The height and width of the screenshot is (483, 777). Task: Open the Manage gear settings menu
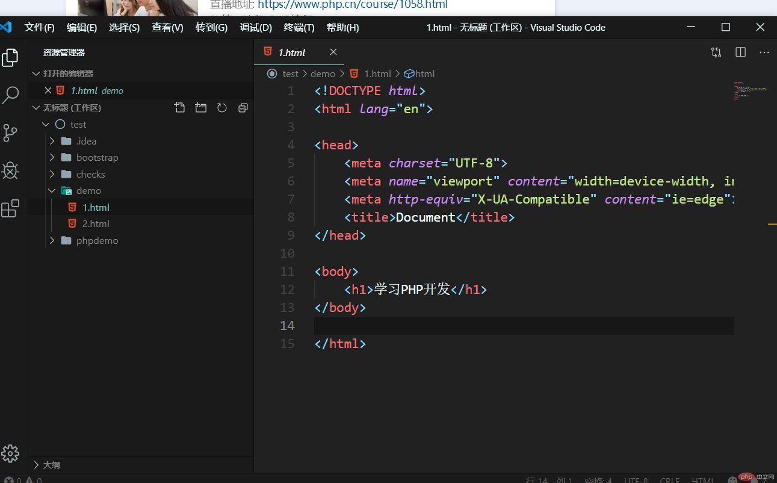coord(10,453)
